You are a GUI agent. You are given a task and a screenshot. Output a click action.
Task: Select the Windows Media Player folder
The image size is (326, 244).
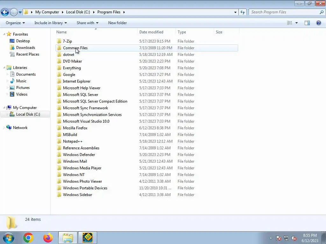coord(147,168)
